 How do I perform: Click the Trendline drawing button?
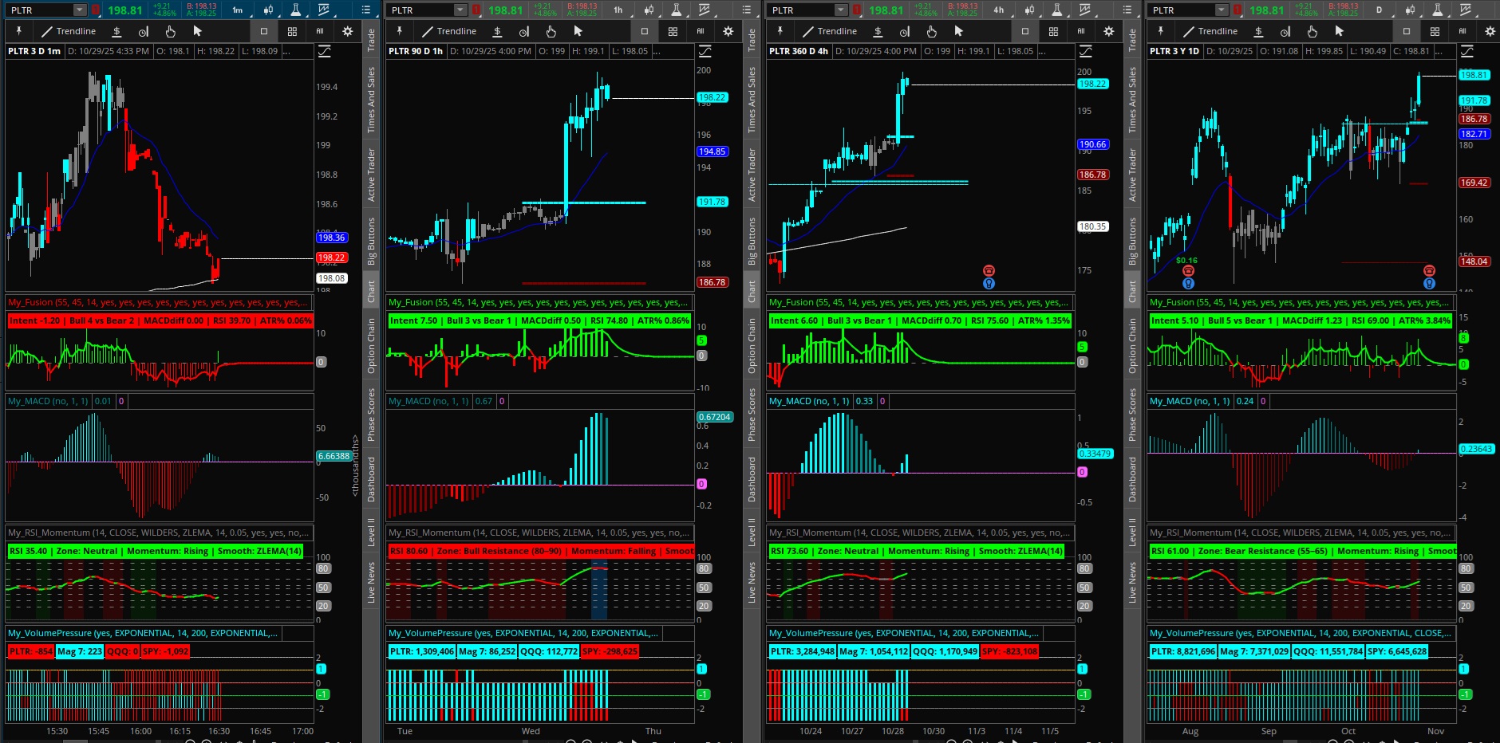pos(70,31)
